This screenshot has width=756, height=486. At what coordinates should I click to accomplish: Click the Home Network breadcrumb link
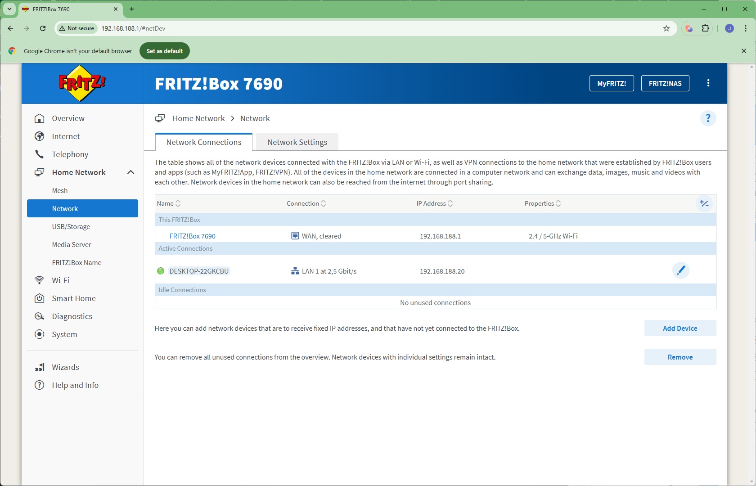[198, 118]
